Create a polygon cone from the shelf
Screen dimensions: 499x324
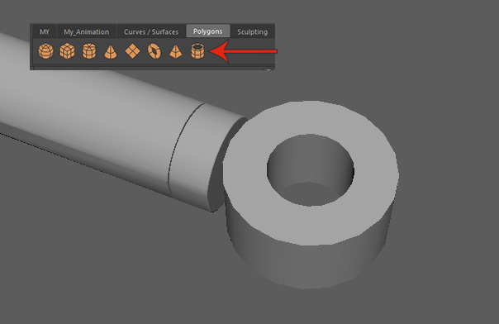[x=111, y=51]
